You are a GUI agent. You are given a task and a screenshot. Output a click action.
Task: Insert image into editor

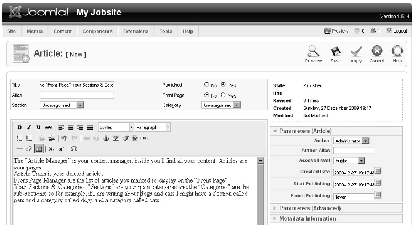click(x=116, y=138)
